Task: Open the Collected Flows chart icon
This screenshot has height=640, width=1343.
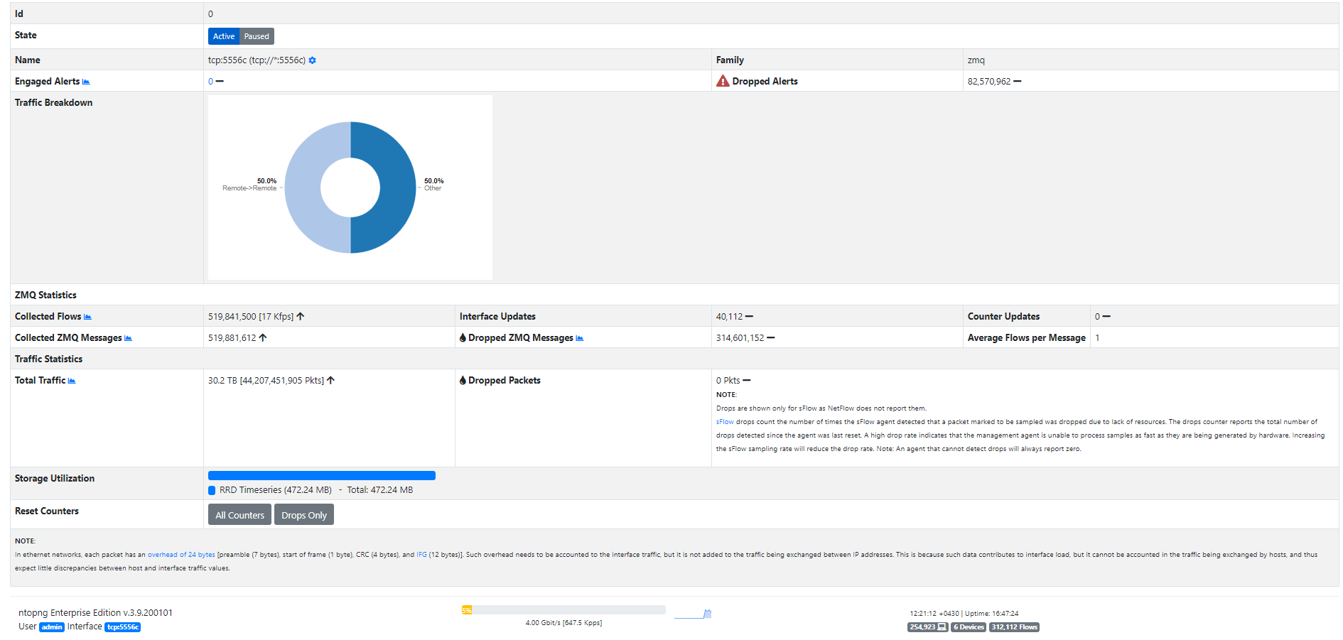Action: [87, 317]
